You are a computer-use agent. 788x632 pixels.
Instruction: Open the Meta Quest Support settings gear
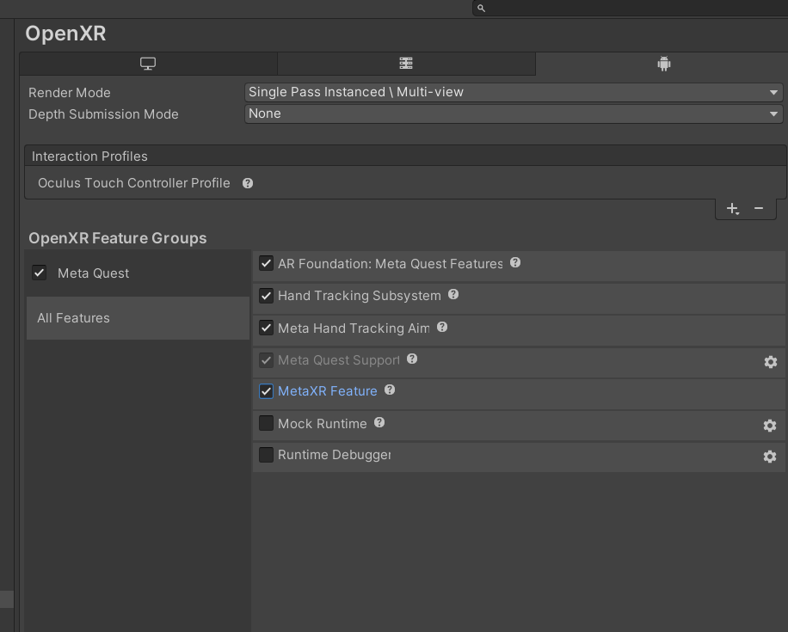(770, 362)
